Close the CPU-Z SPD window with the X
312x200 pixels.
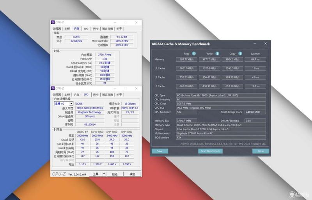coord(136,88)
